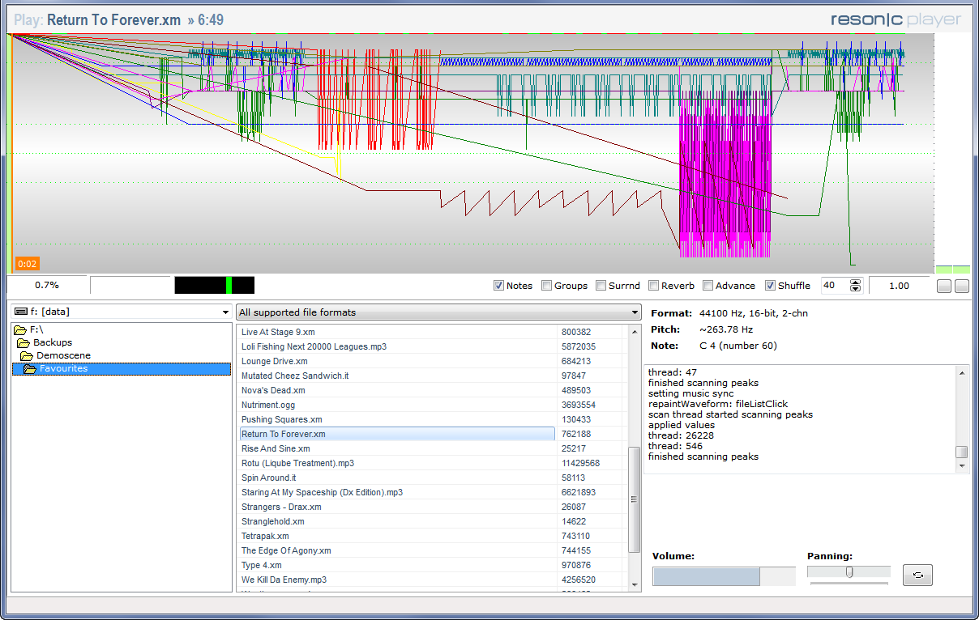The image size is (979, 620).
Task: Tick the Groups checkbox
Action: click(x=547, y=286)
